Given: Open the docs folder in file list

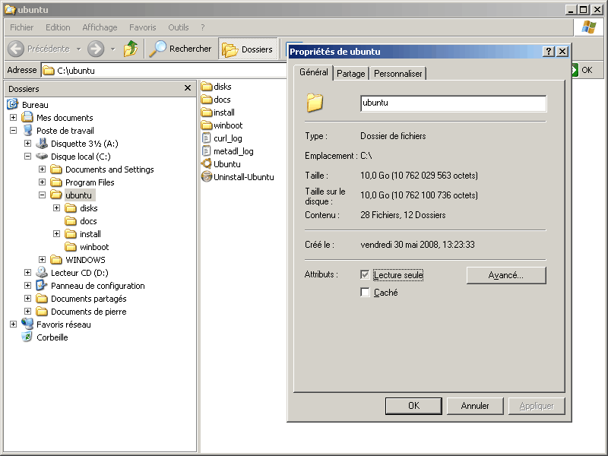Looking at the screenshot, I should [x=216, y=100].
